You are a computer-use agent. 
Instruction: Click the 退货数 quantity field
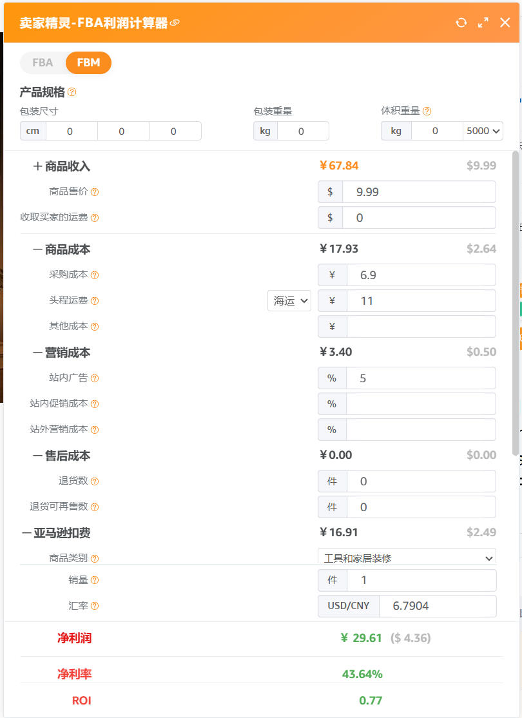(421, 481)
